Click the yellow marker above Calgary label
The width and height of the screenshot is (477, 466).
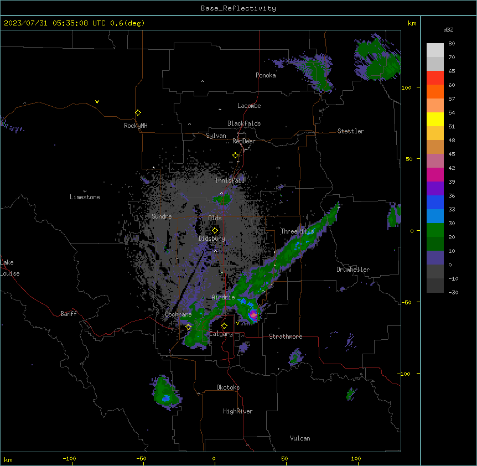pyautogui.click(x=224, y=326)
